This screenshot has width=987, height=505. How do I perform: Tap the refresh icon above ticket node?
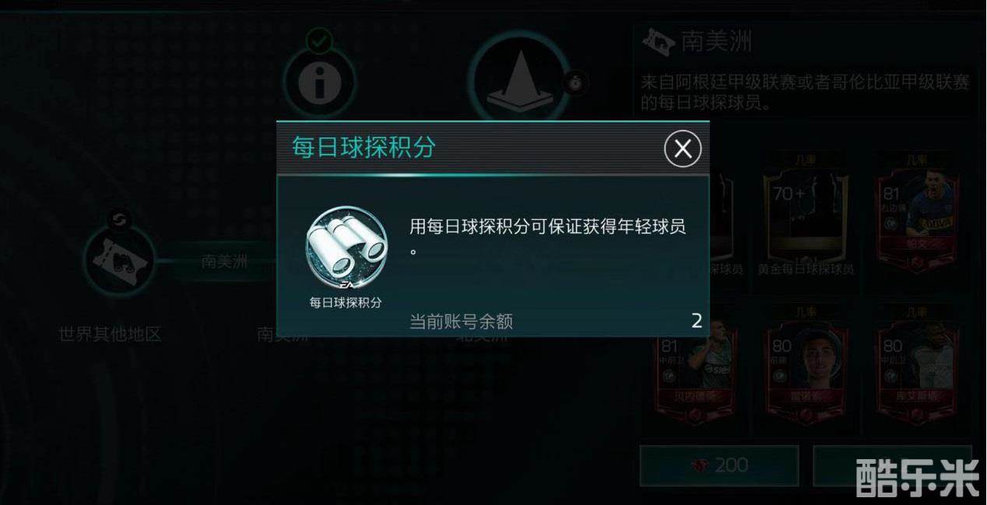119,220
